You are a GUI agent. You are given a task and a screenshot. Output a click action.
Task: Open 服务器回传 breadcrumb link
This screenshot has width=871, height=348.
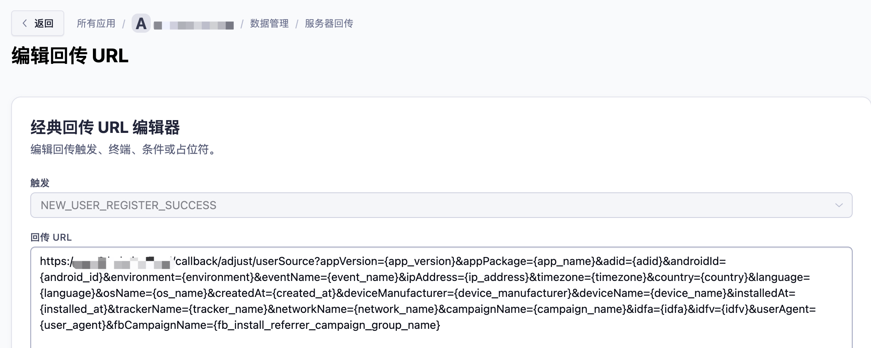(x=329, y=24)
